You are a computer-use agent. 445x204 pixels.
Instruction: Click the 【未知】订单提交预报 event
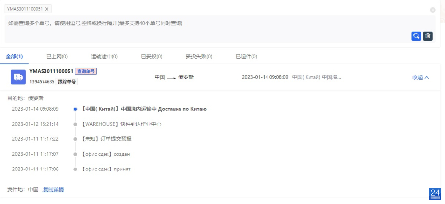click(106, 139)
